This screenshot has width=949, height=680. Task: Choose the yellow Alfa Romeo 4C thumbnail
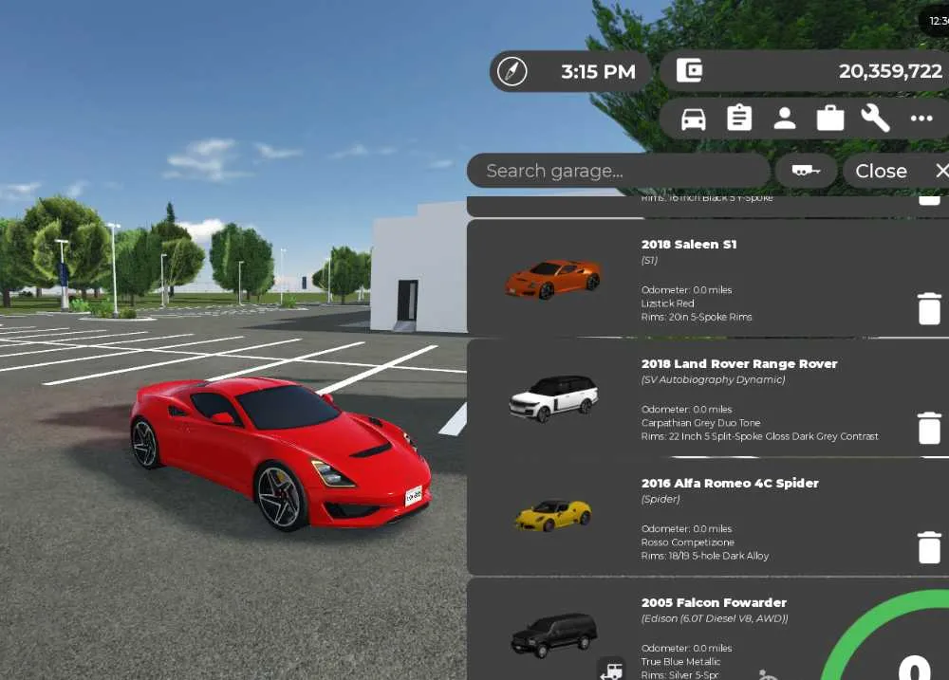coord(553,515)
